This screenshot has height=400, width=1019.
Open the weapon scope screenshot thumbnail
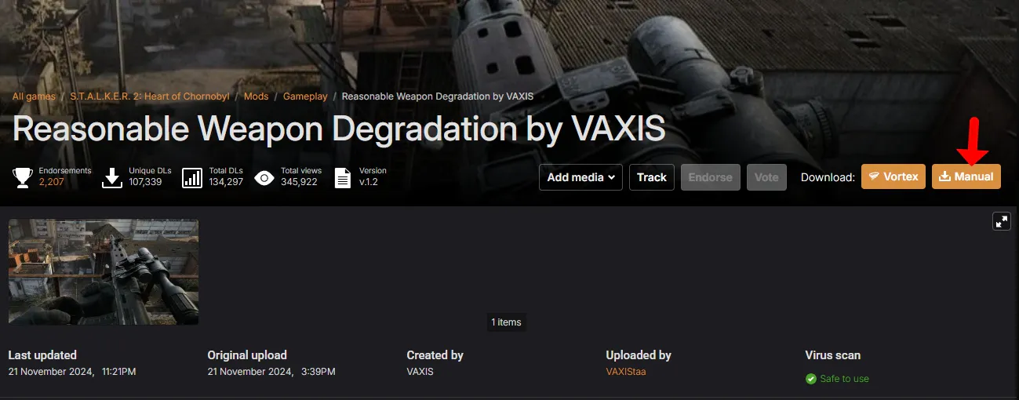pos(104,271)
